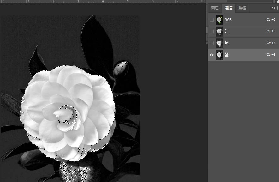Hide the 蓝 (Blue) channel via eye icon

(x=211, y=55)
